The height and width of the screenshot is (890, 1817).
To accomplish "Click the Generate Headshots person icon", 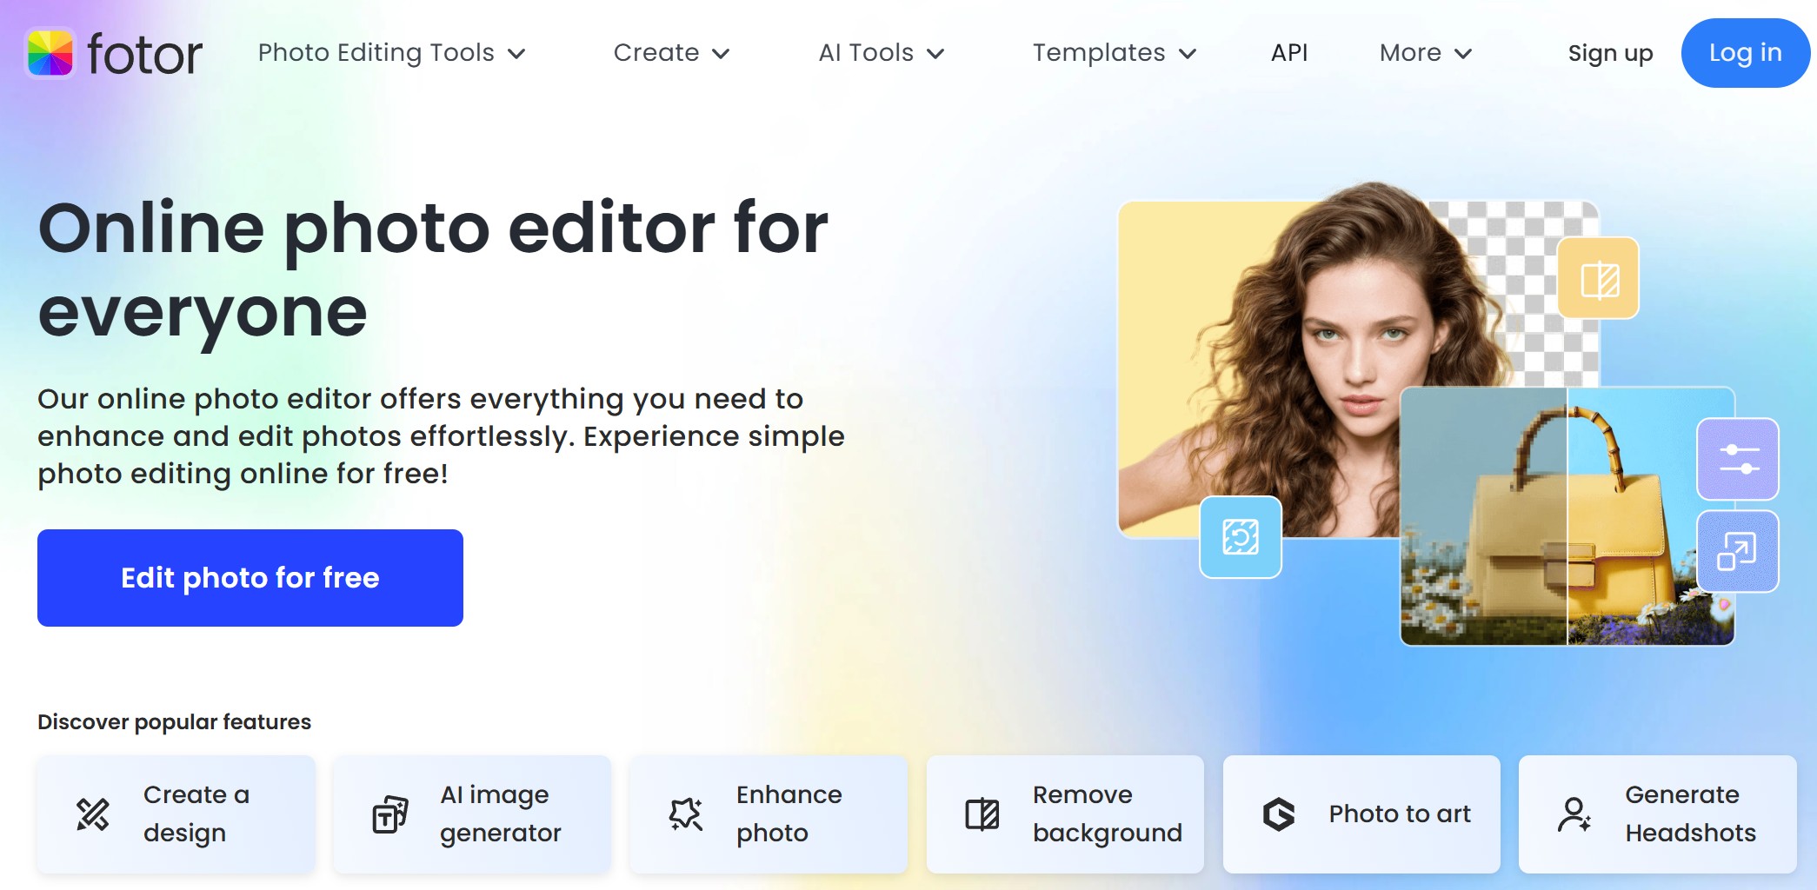I will coord(1574,814).
